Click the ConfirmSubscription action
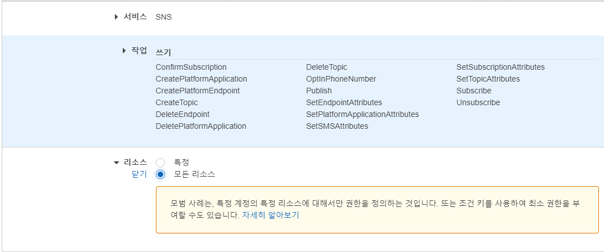The image size is (604, 252). point(191,67)
